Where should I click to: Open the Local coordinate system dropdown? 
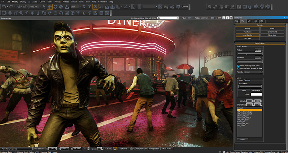pyautogui.click(x=76, y=6)
